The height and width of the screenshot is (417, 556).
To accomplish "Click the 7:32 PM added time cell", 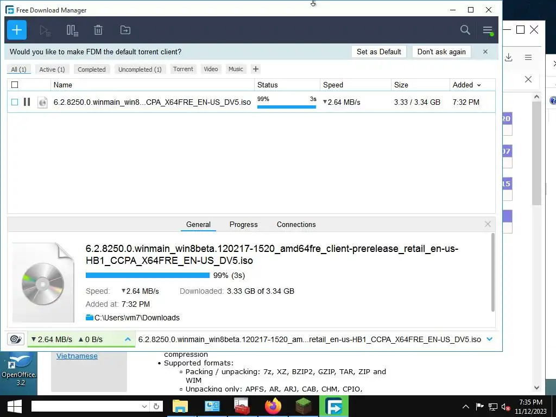I will click(466, 102).
